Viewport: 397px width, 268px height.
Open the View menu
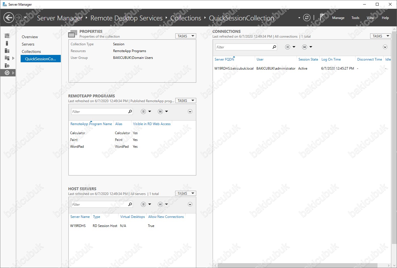coord(370,18)
